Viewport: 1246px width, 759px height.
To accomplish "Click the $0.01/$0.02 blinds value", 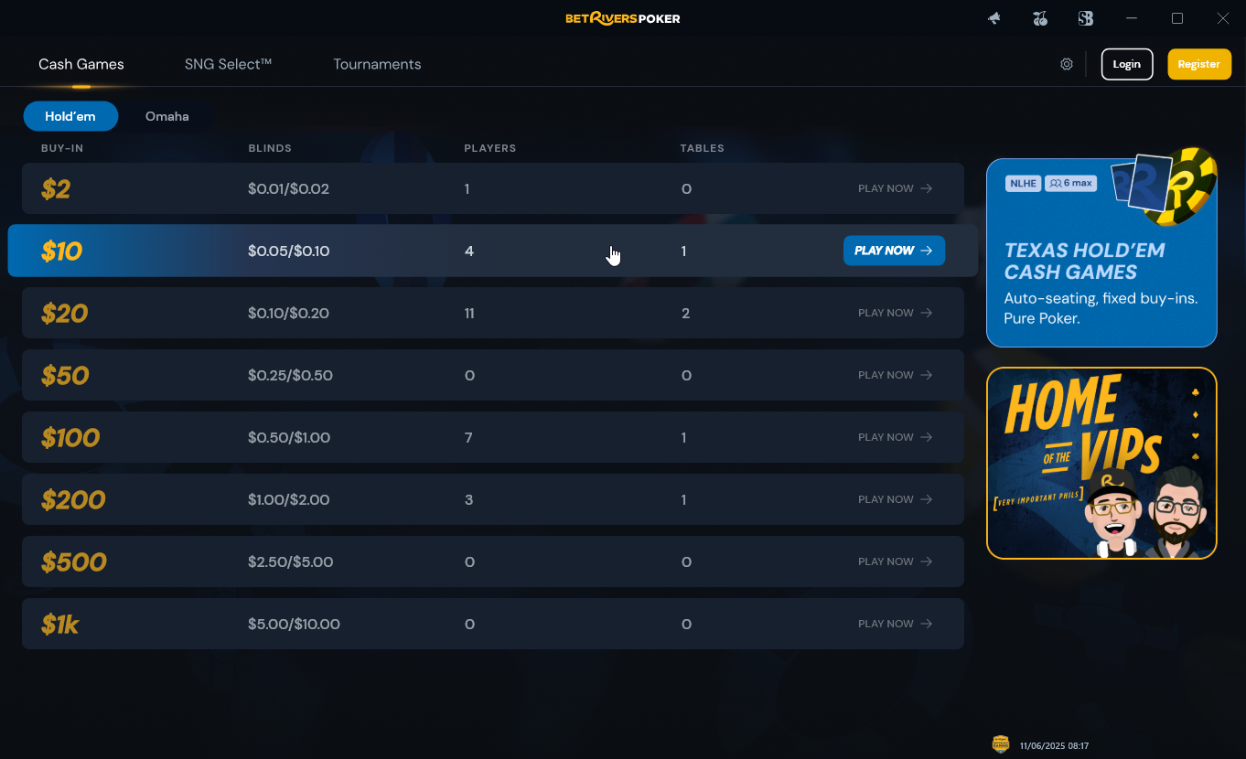I will pos(288,189).
